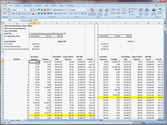
Task: Apply percent style format
Action: pos(76,14)
